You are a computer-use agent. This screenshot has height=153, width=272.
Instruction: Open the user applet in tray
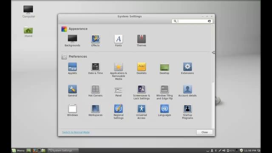212,150
